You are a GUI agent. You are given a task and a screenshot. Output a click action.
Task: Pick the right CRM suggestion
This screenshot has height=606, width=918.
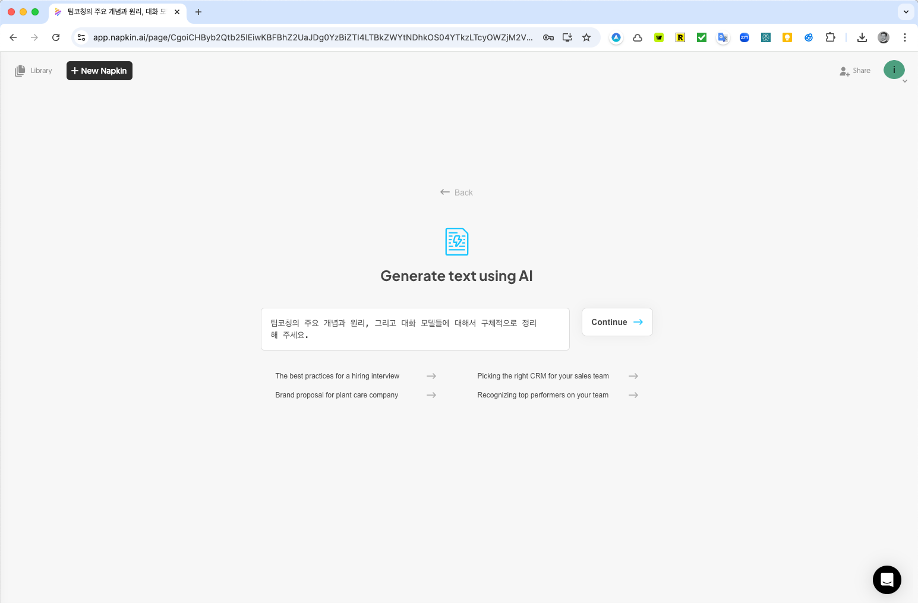(557, 376)
